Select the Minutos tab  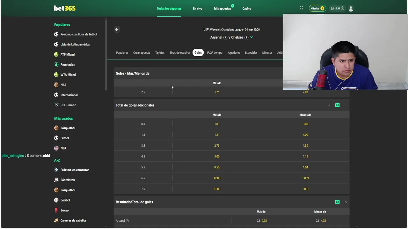click(x=267, y=53)
